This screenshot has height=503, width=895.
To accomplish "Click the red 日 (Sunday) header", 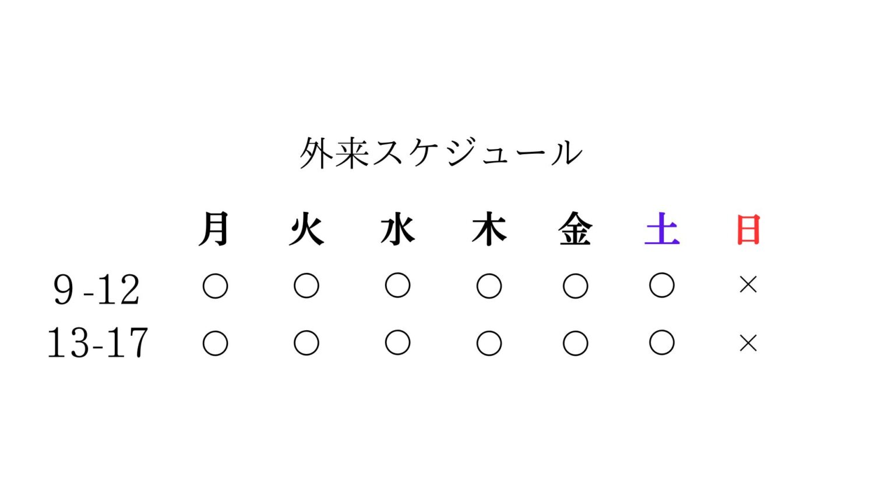I will click(748, 229).
